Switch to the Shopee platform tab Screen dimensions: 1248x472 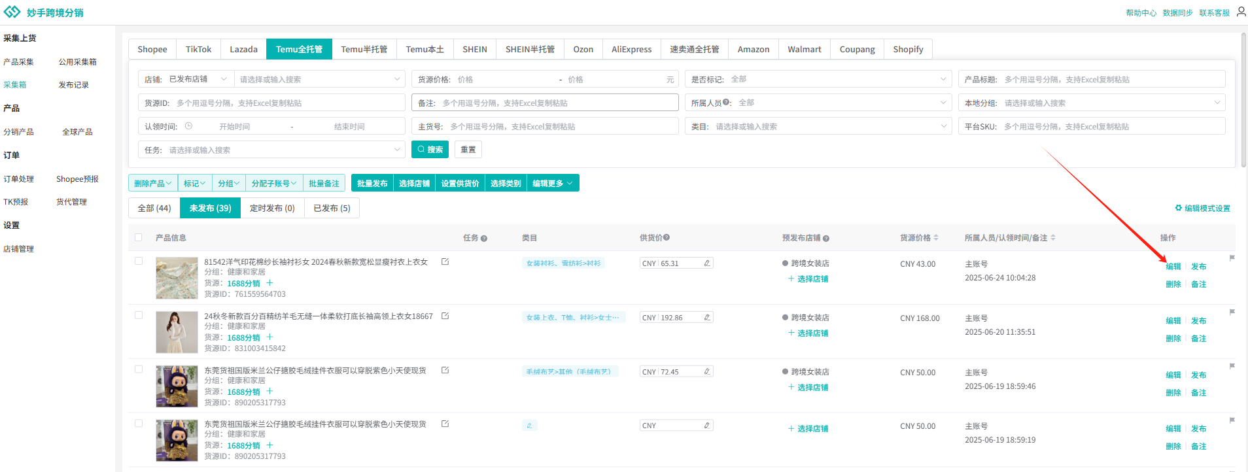point(152,49)
